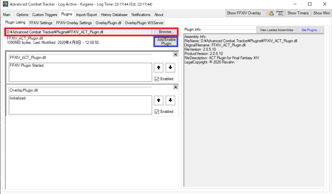The height and width of the screenshot is (194, 332).
Task: Move OverlayPlugin.dll up in list
Action: pos(159,100)
